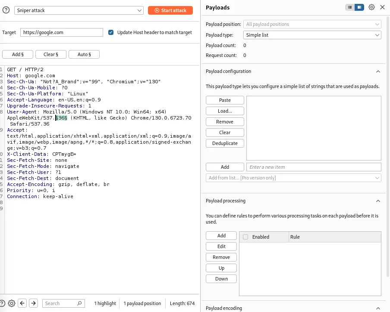This screenshot has width=390, height=312.
Task: Click Add next to the new item field
Action: click(x=225, y=167)
